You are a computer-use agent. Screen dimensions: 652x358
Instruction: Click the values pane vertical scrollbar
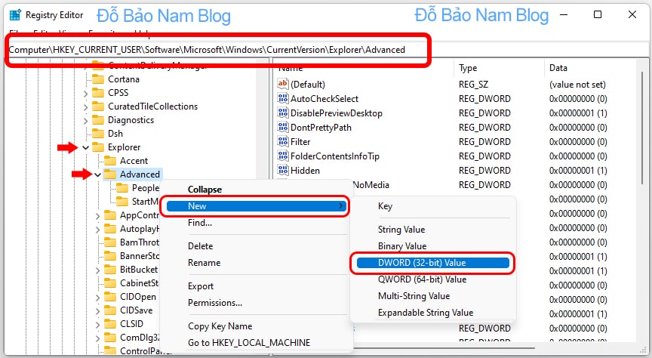(643, 129)
